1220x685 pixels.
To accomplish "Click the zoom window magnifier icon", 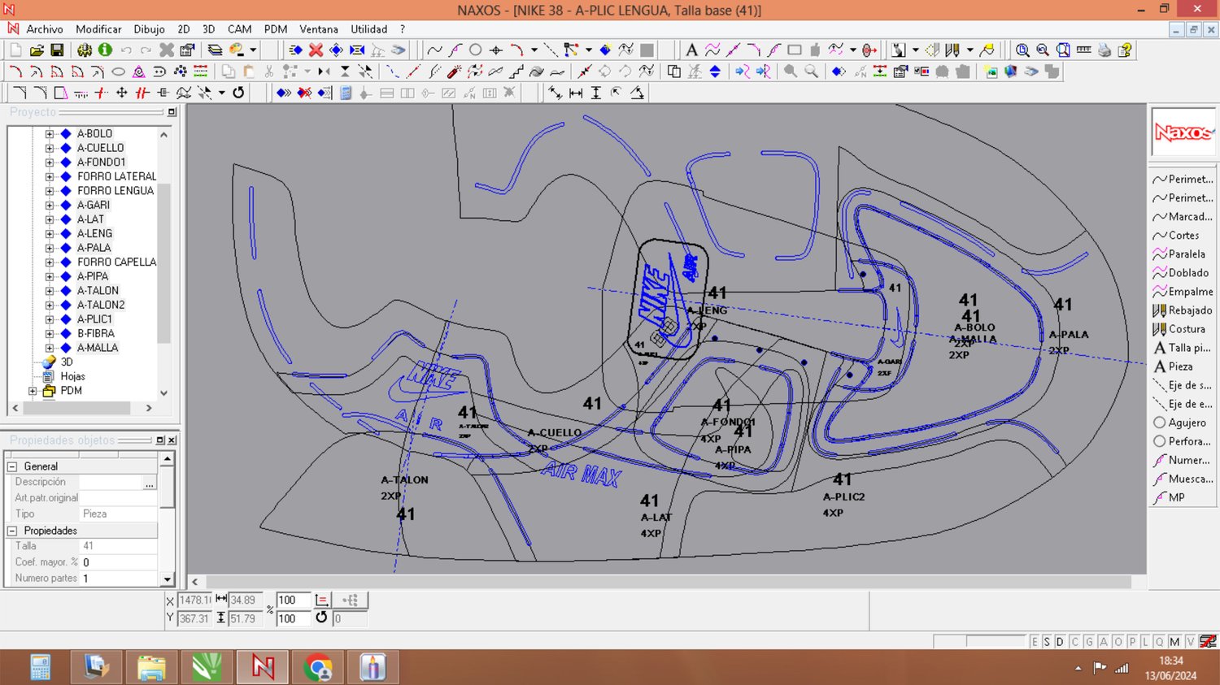I will click(x=1022, y=50).
